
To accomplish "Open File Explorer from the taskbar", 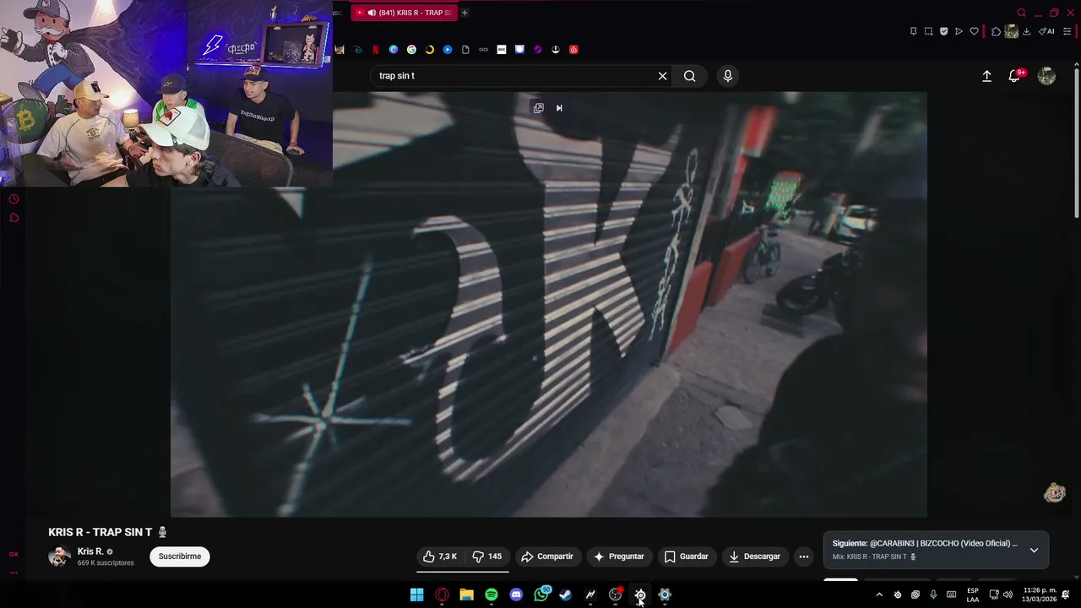I will [x=466, y=595].
